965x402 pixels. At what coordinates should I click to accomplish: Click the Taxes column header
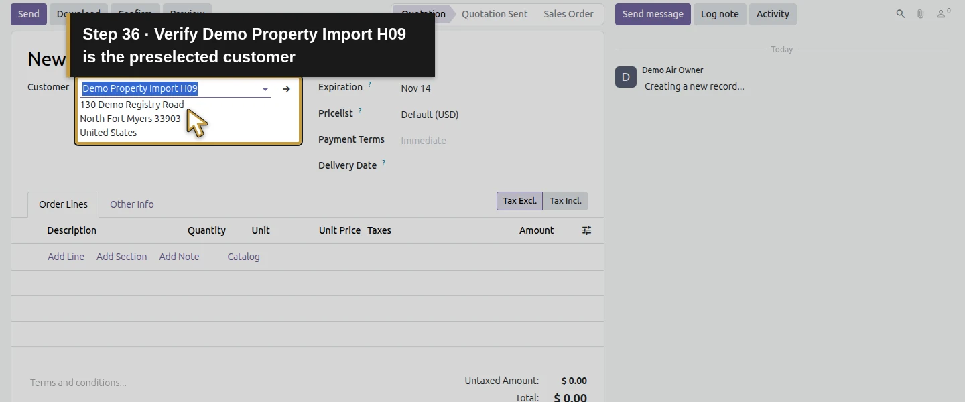pos(379,230)
